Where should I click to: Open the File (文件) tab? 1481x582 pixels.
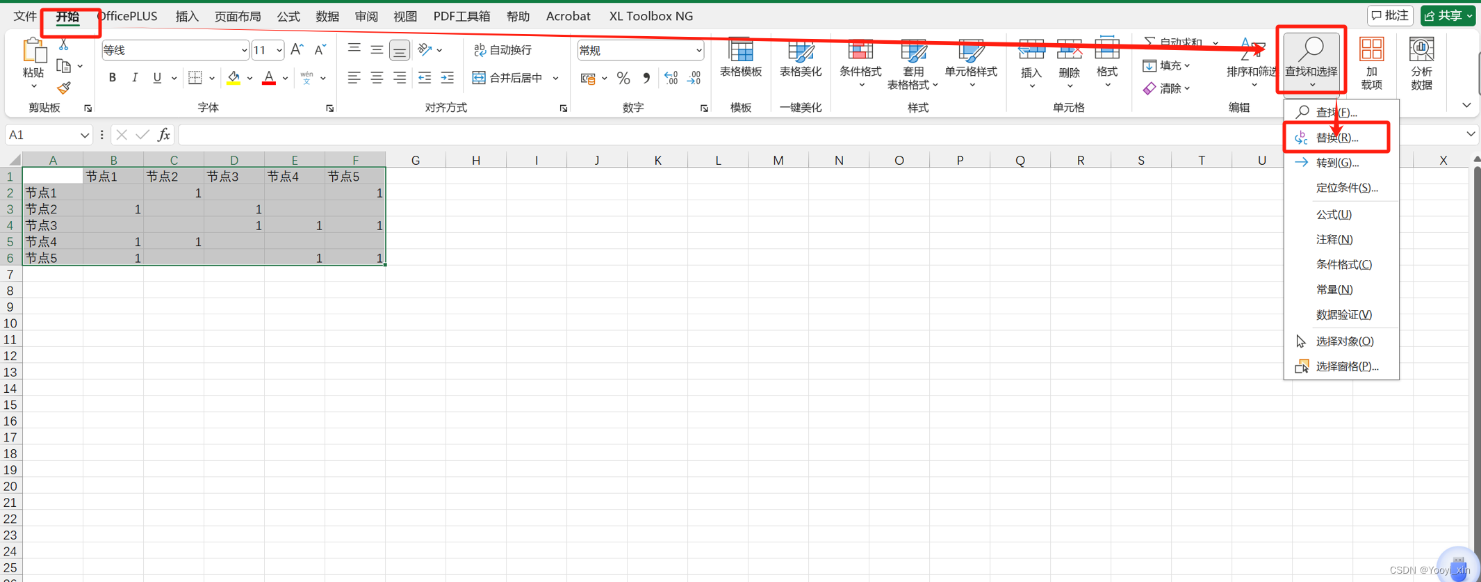25,16
